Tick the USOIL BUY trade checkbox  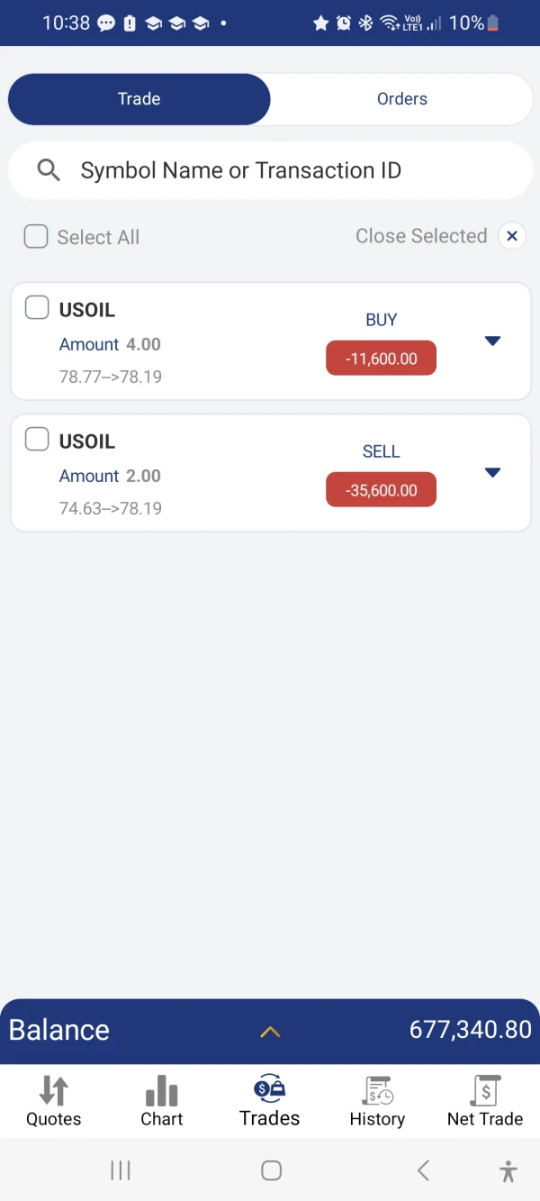37,308
